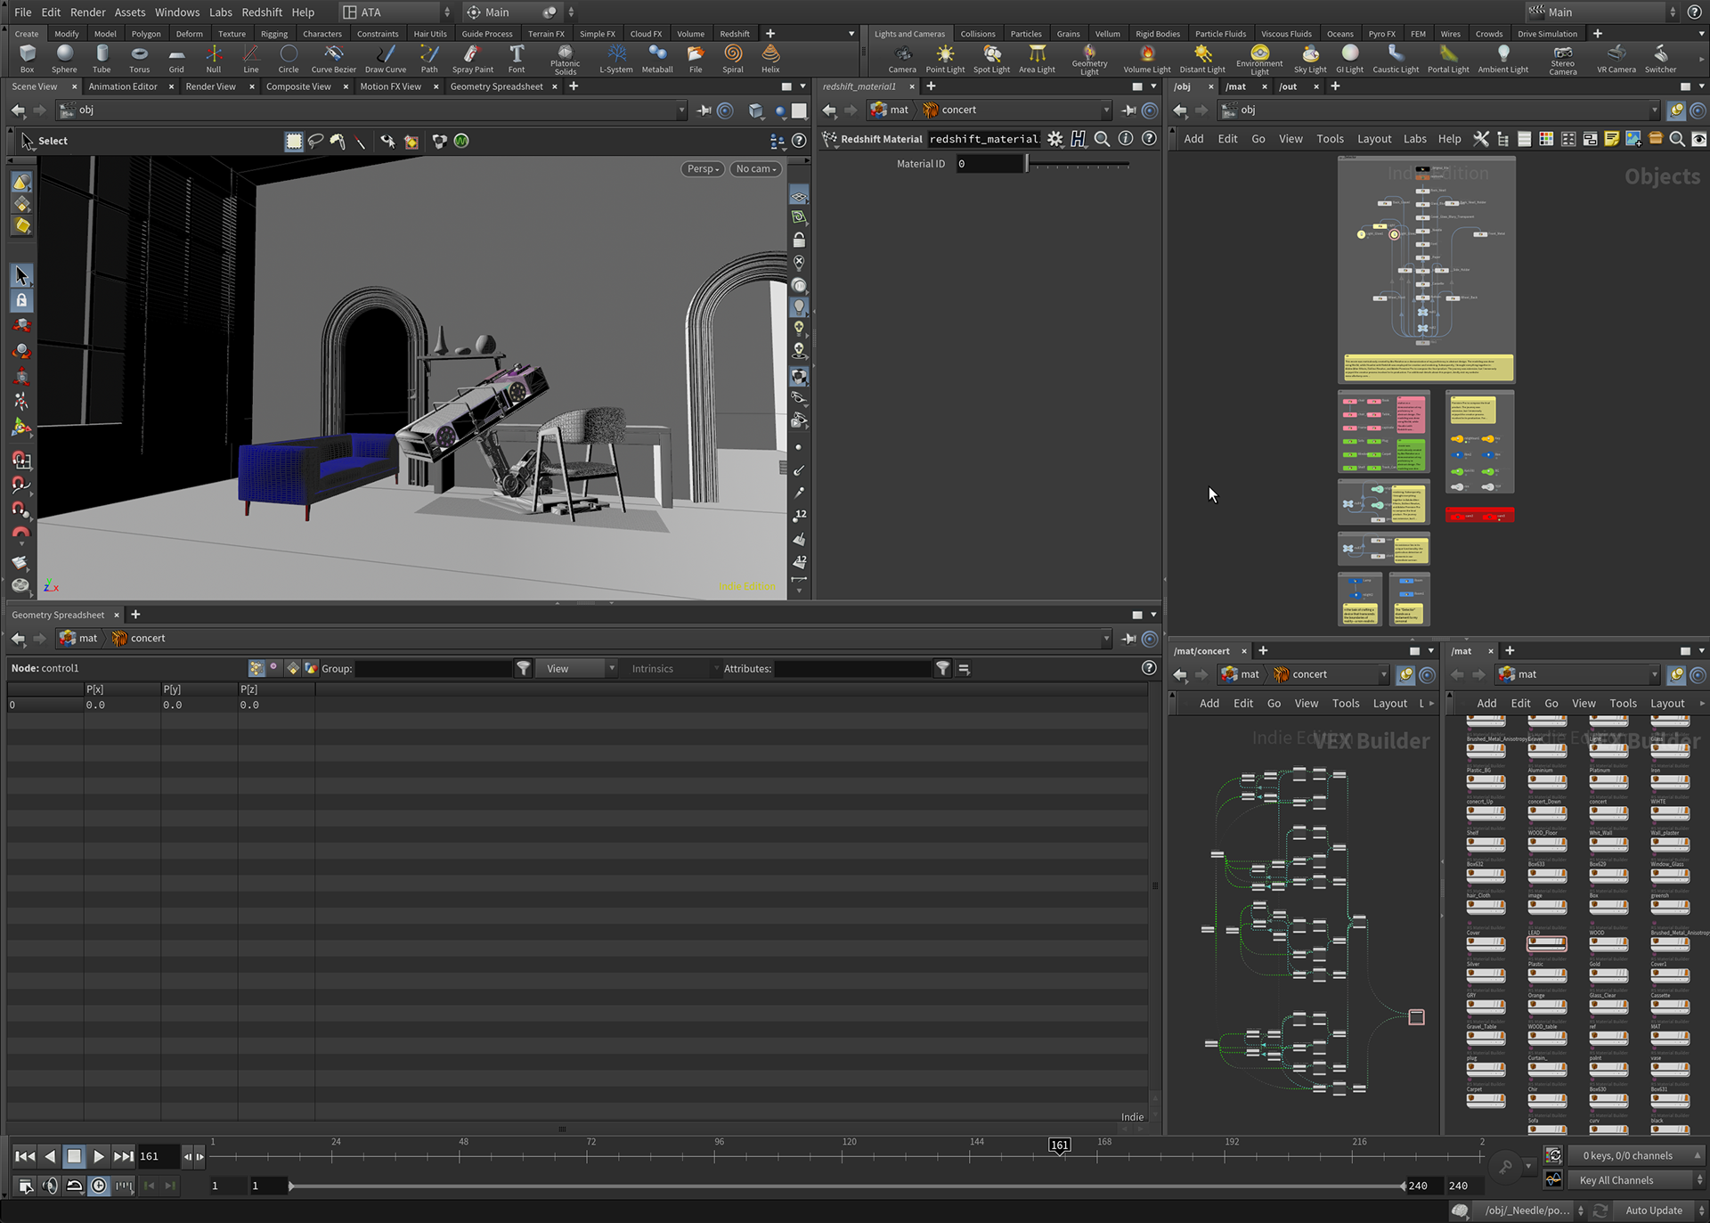Screen dimensions: 1710x1223
Task: Expand the No cam camera menu
Action: click(x=755, y=169)
